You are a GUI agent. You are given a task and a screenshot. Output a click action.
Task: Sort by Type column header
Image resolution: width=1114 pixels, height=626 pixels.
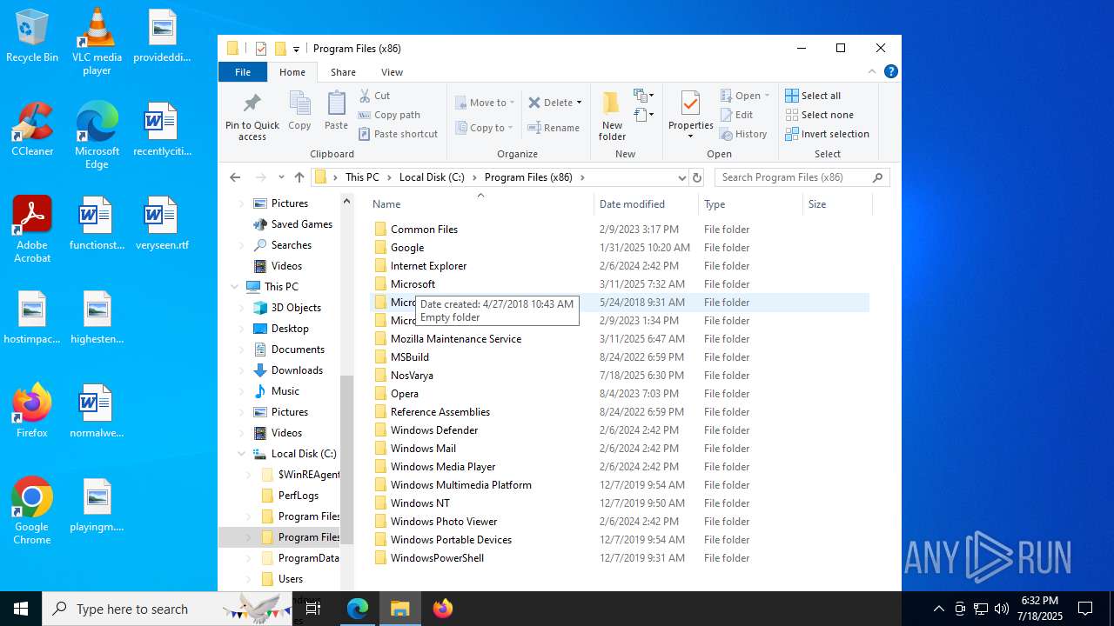(x=750, y=204)
